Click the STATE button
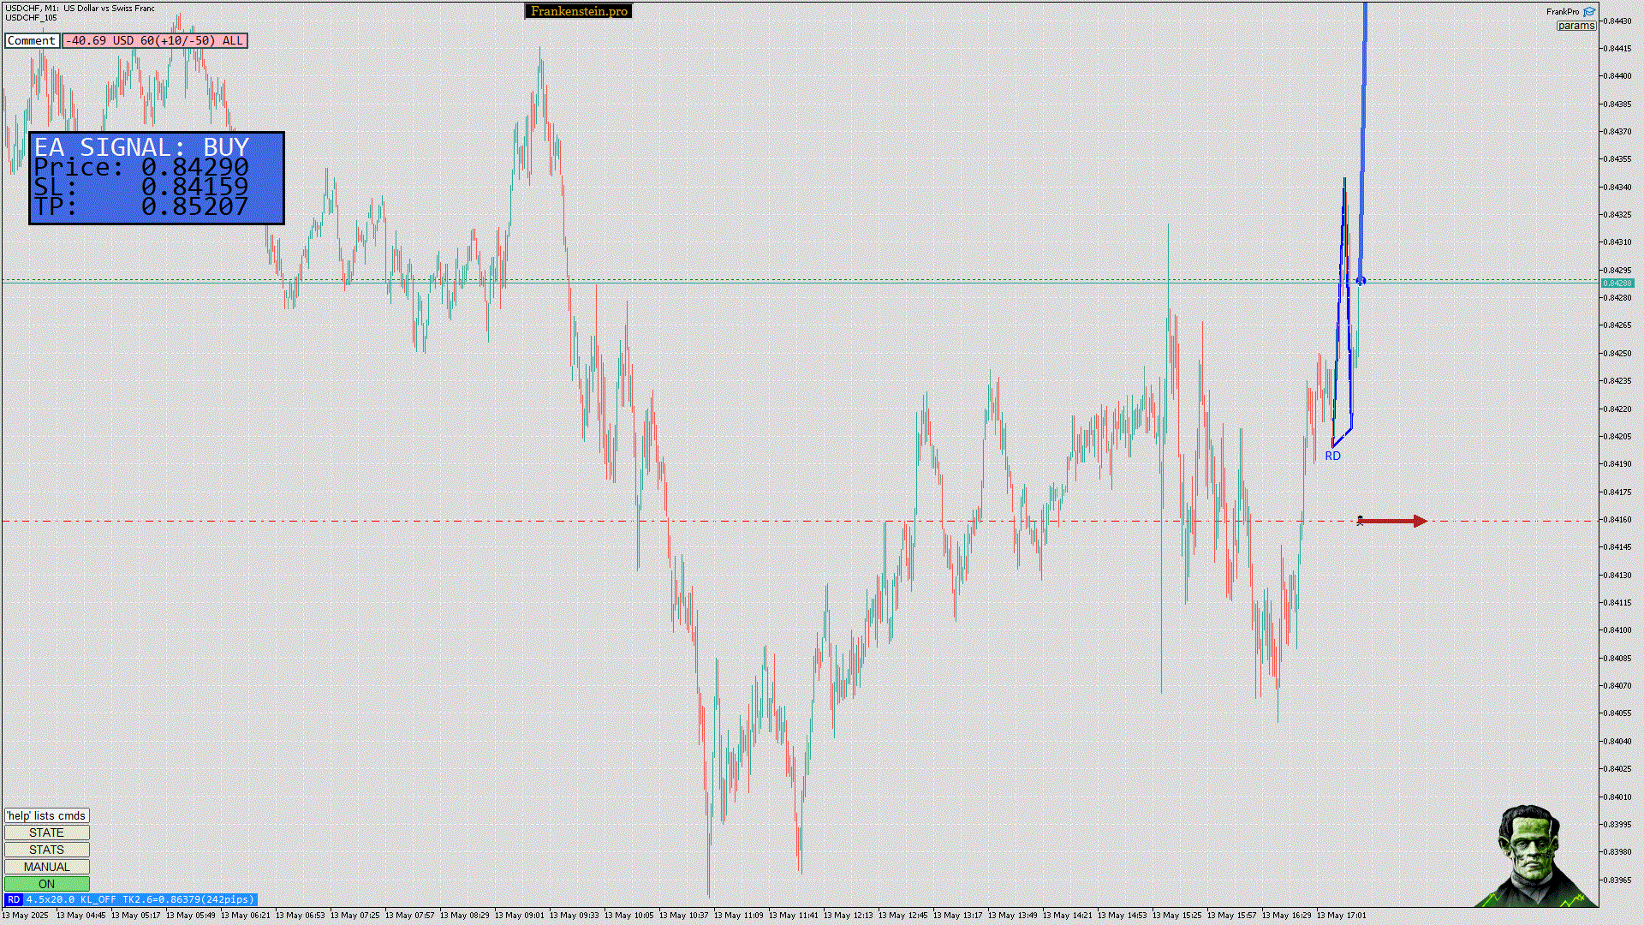This screenshot has width=1644, height=925. pyautogui.click(x=46, y=832)
